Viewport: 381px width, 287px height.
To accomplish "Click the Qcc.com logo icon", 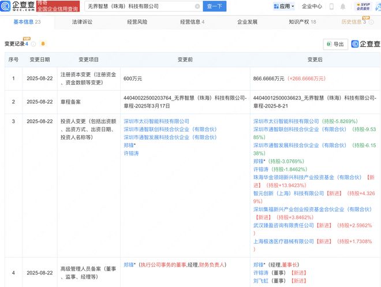I will click(5, 6).
